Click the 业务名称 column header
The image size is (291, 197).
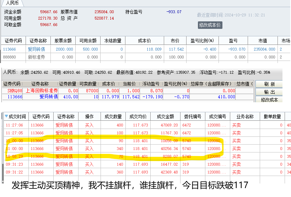point(243,116)
